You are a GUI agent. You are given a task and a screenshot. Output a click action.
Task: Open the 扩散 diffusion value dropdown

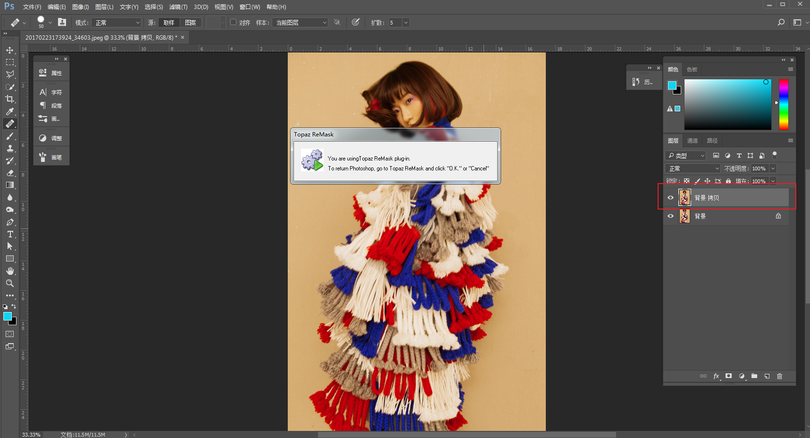(x=406, y=23)
